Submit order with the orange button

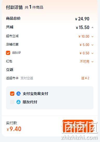tap(78, 126)
